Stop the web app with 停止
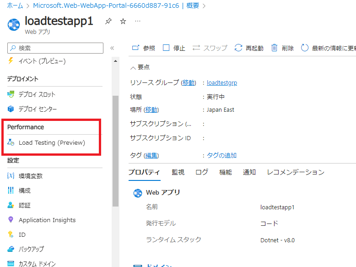 174,48
